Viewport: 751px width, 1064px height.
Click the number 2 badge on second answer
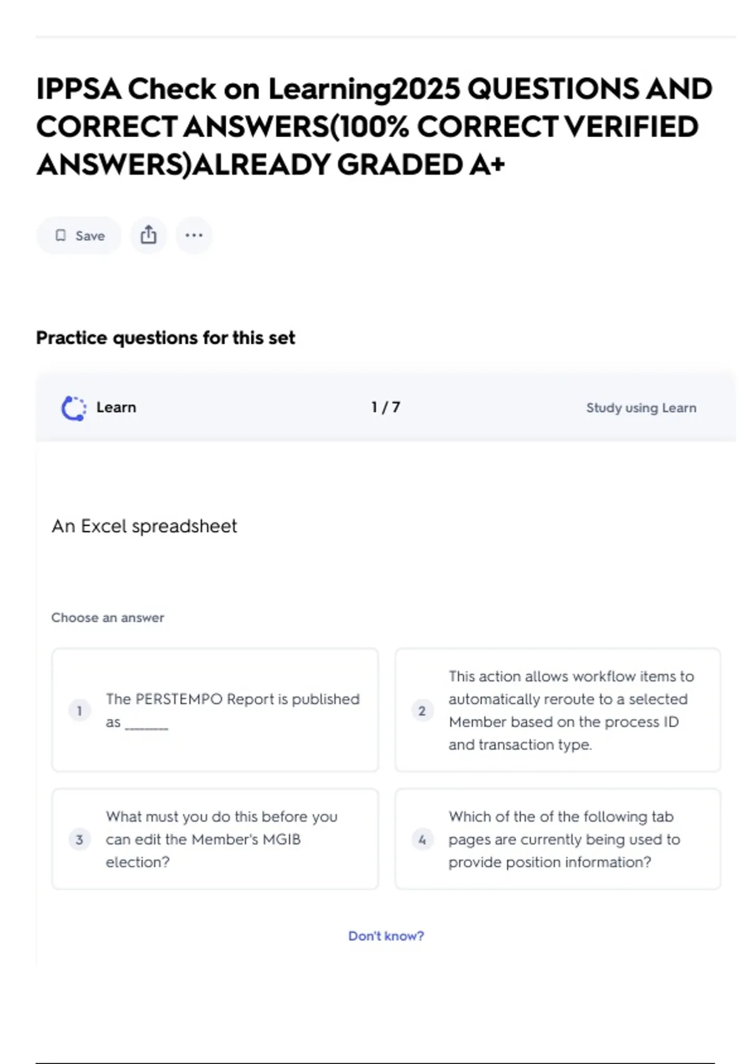point(422,710)
